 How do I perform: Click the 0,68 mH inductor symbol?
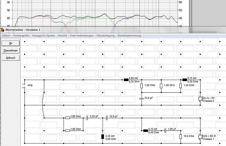click(126, 80)
